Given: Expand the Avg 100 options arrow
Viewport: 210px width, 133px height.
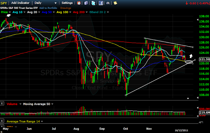Looking at the screenshot, I should pos(70,12).
